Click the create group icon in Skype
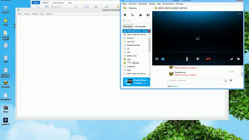 pos(140,15)
